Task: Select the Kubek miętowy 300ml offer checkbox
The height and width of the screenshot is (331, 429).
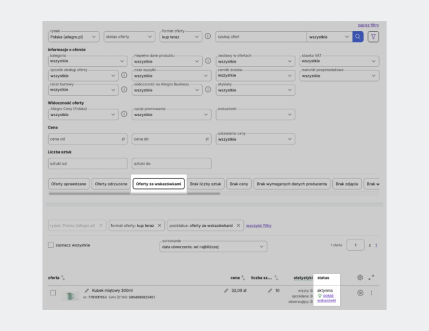Action: click(53, 293)
